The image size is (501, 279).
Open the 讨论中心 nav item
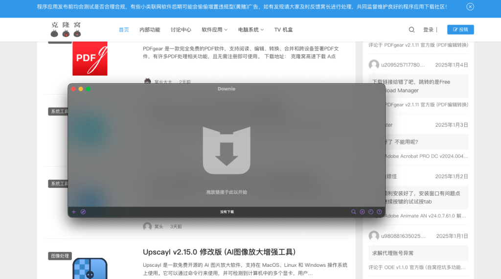pyautogui.click(x=181, y=30)
